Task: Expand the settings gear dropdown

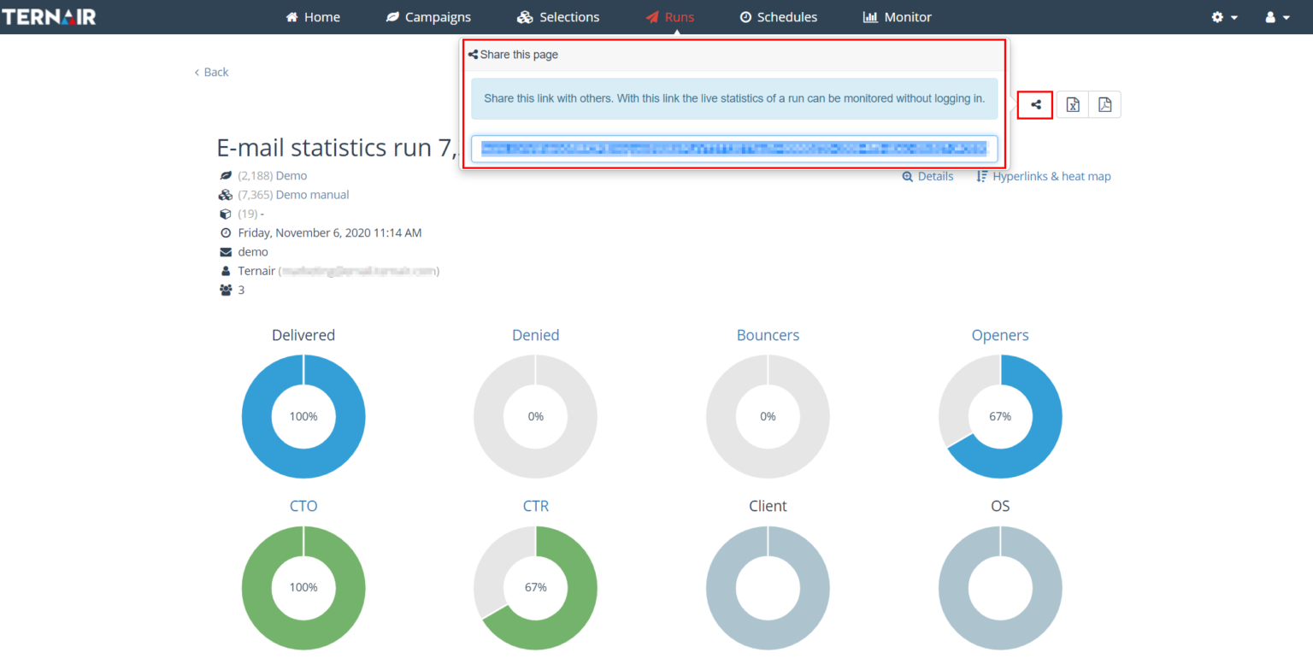Action: coord(1225,17)
